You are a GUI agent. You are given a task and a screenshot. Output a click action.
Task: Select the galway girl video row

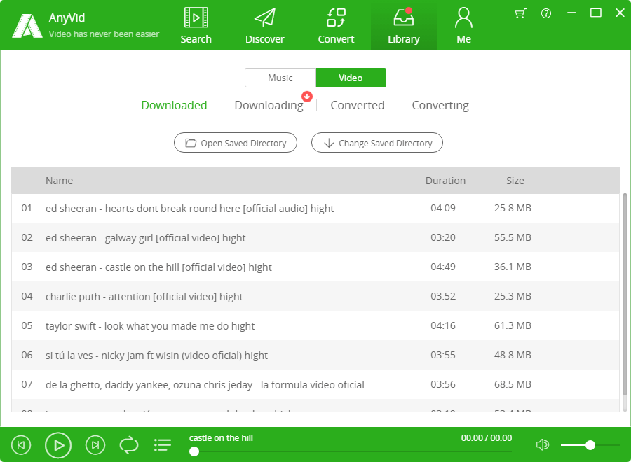click(315, 237)
